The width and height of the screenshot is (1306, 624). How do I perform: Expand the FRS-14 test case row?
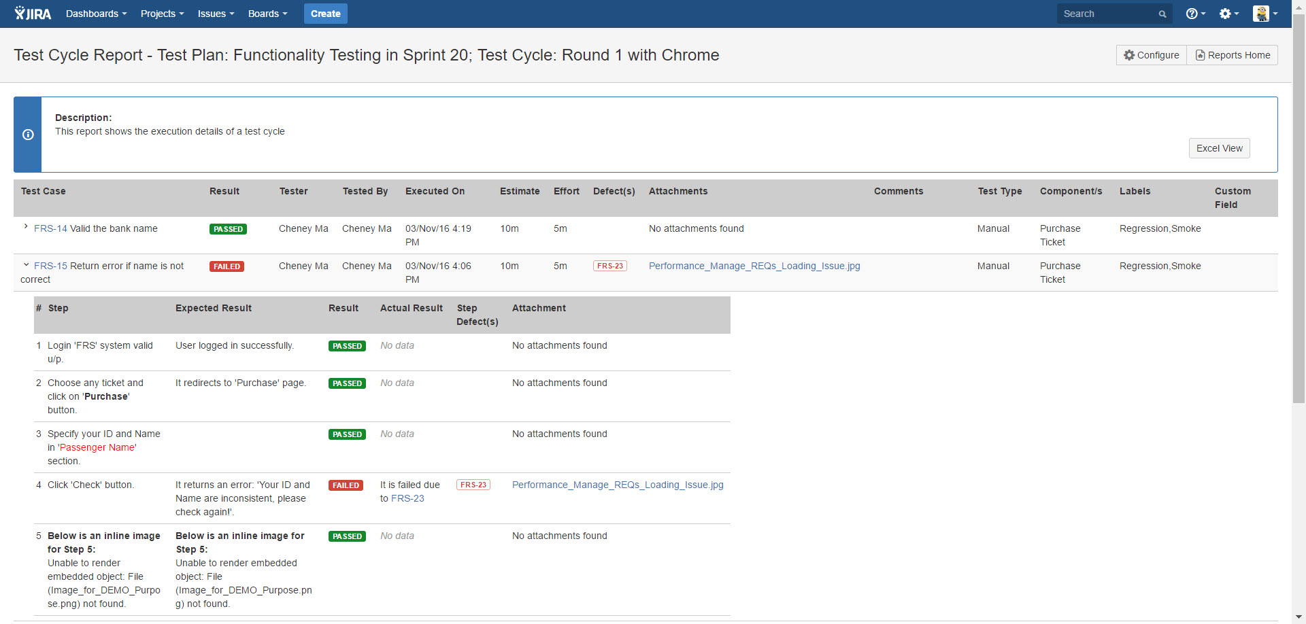click(26, 227)
